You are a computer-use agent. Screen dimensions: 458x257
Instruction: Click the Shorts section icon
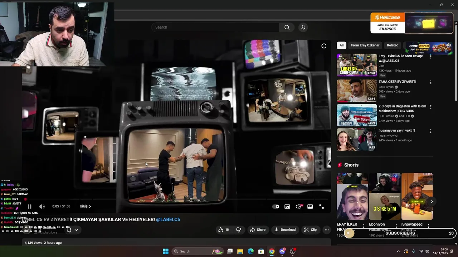pyautogui.click(x=340, y=165)
